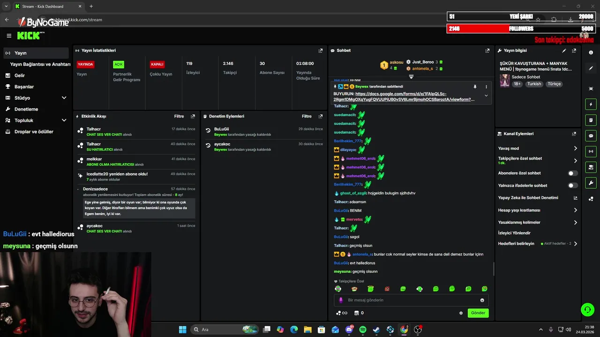The width and height of the screenshot is (600, 337).
Task: Toggle Abonelere özel sohbet switch
Action: click(572, 173)
